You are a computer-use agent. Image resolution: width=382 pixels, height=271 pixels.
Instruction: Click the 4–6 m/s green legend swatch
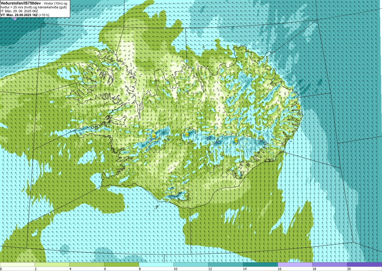[x=87, y=264]
